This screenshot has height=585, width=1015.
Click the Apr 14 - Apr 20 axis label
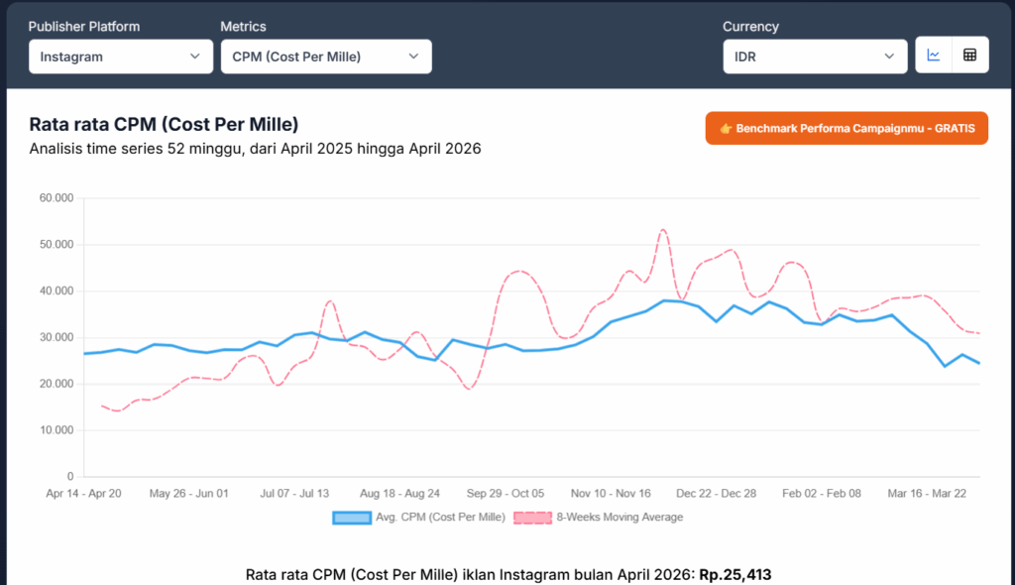(83, 493)
